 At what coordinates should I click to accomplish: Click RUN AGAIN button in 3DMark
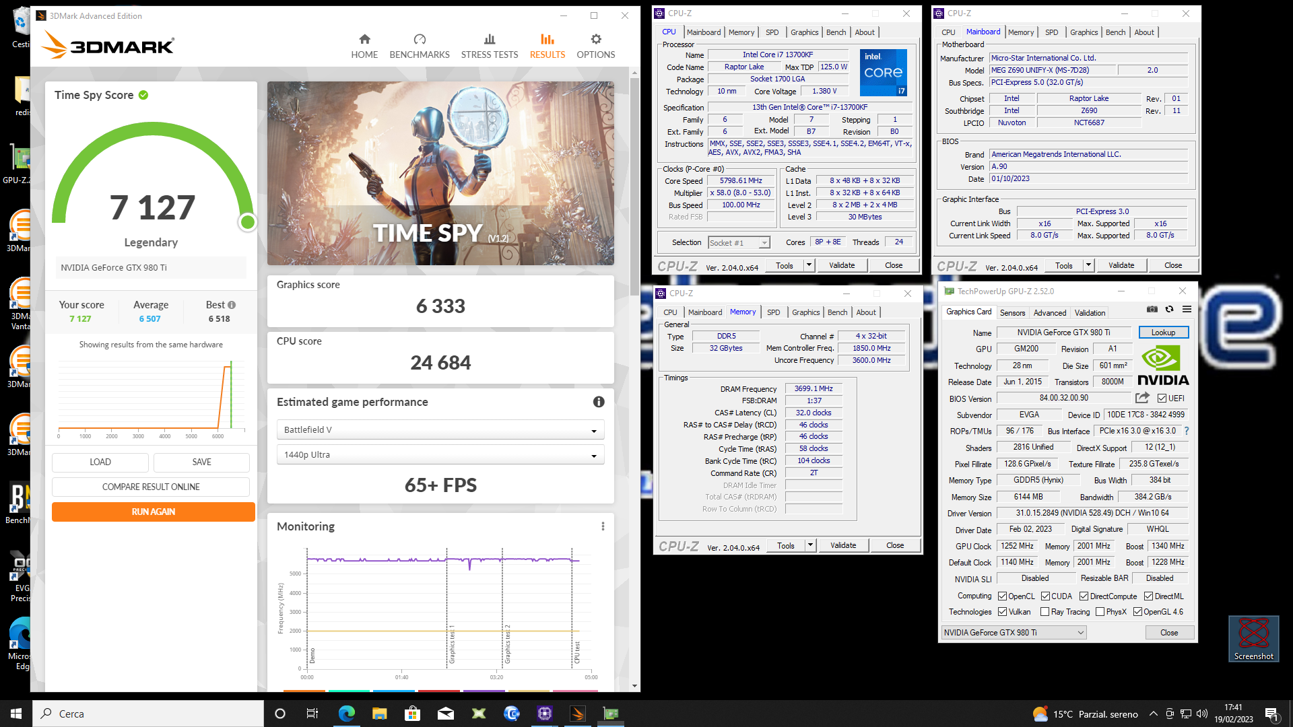point(154,512)
